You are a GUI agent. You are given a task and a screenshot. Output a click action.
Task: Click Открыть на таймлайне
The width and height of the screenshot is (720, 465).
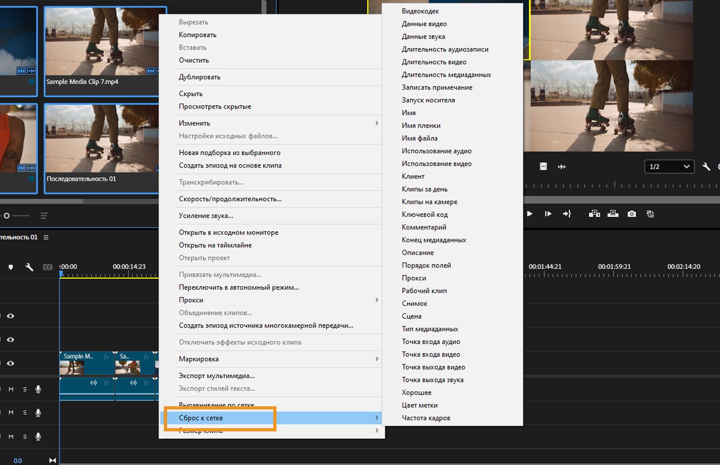(215, 245)
